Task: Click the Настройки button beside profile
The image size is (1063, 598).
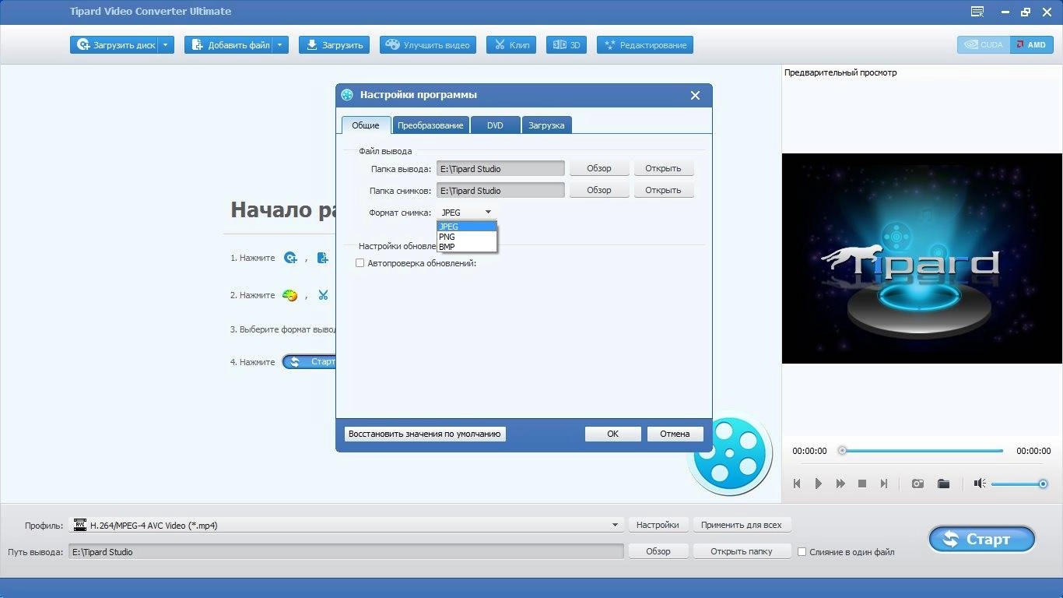Action: coord(658,525)
